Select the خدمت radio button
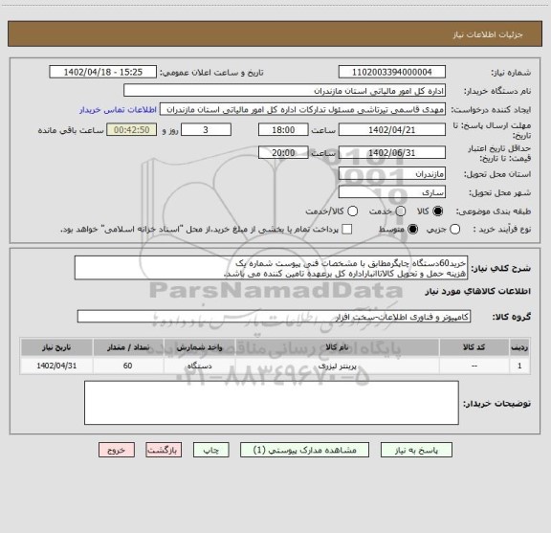Screen dimensions: 551x533 401,211
